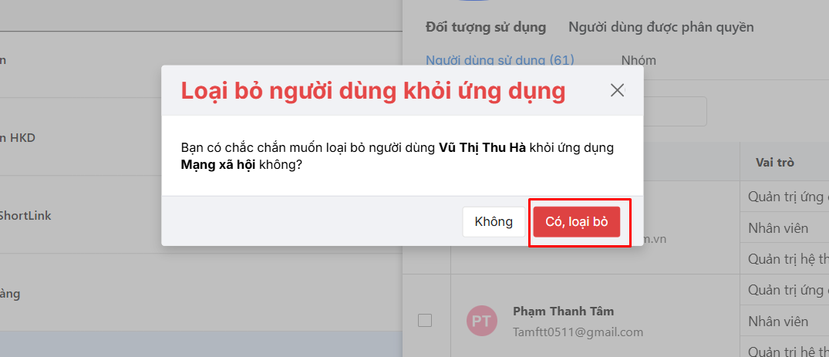Open "Người dùng được phân quyền" tab
The height and width of the screenshot is (357, 829).
point(661,27)
